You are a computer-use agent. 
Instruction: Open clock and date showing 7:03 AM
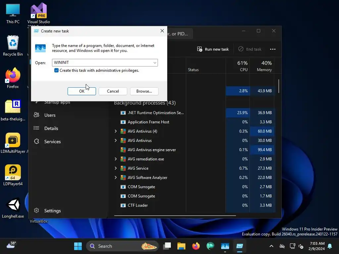pos(317,246)
